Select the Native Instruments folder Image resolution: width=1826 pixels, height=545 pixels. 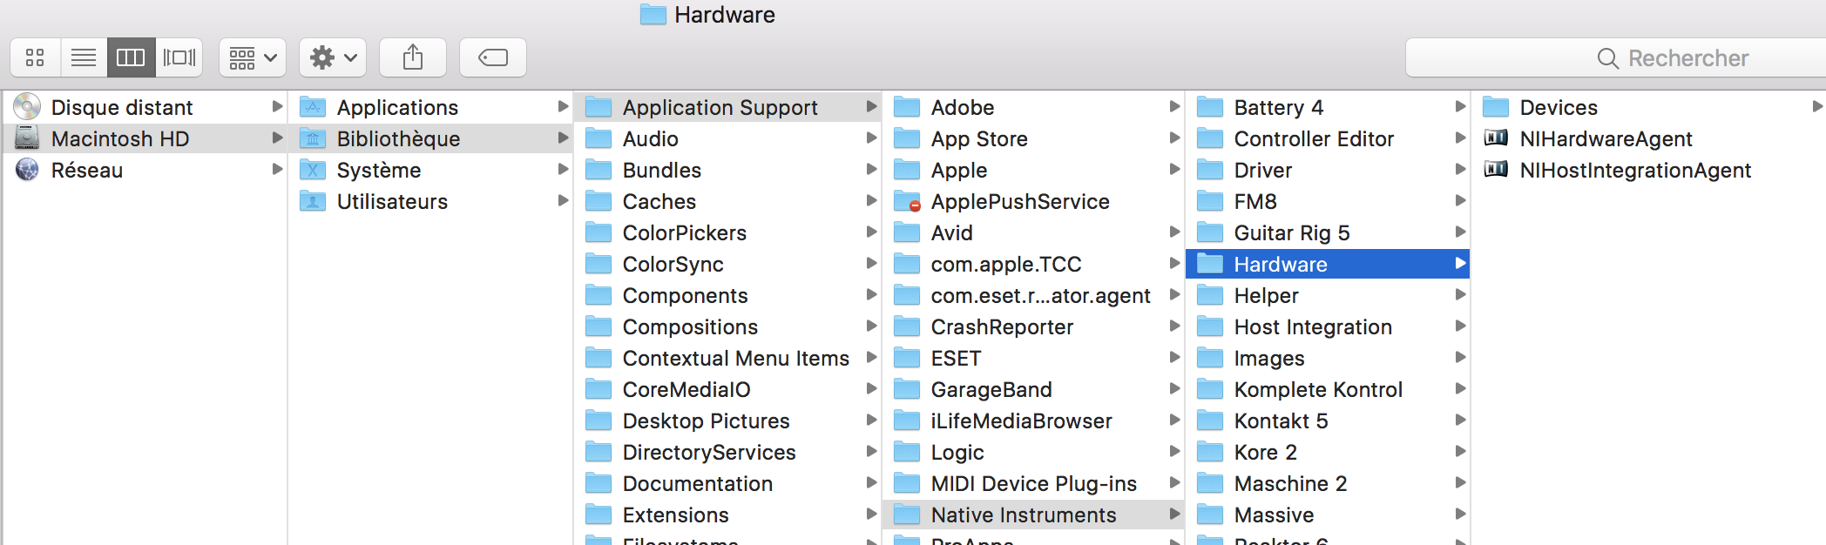(1033, 515)
